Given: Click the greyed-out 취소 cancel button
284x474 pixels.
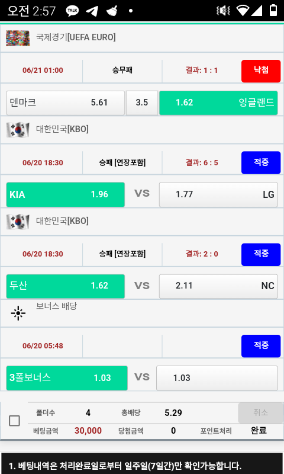Looking at the screenshot, I should (x=260, y=412).
